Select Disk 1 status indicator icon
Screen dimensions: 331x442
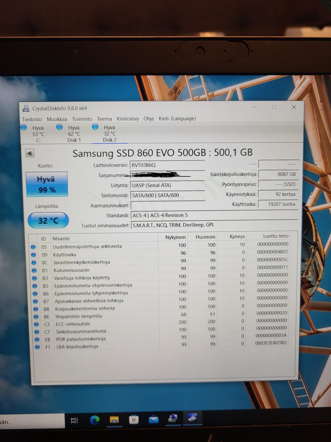[60, 127]
